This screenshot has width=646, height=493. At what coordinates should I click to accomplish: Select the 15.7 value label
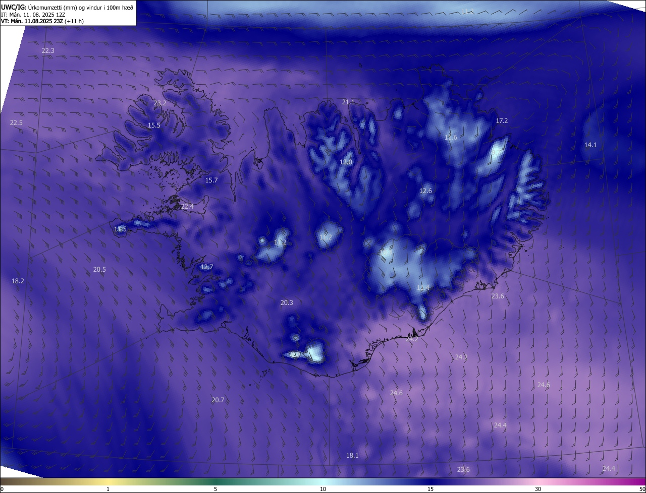pyautogui.click(x=211, y=180)
